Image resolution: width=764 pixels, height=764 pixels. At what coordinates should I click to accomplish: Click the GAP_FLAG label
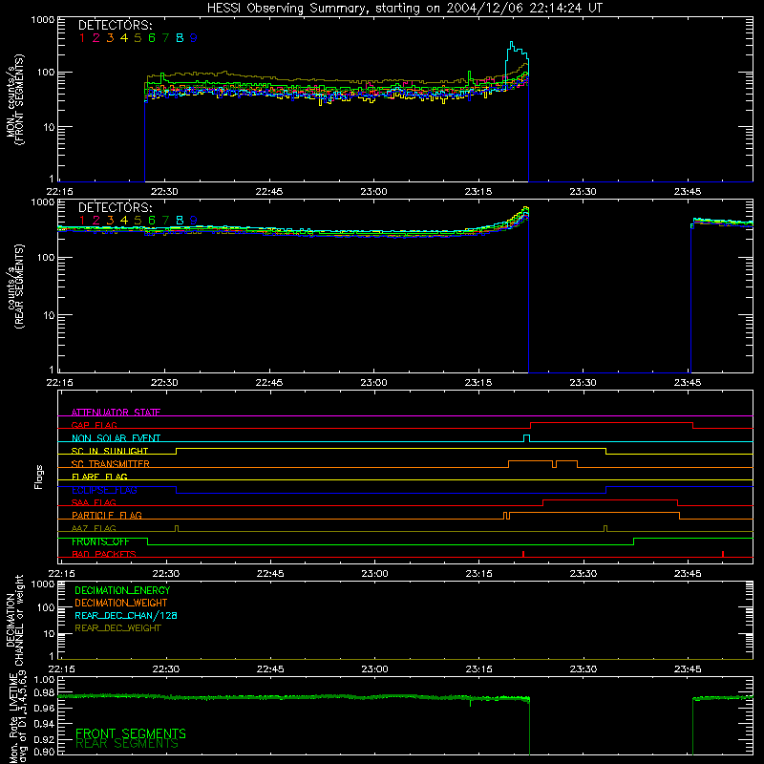coord(94,425)
